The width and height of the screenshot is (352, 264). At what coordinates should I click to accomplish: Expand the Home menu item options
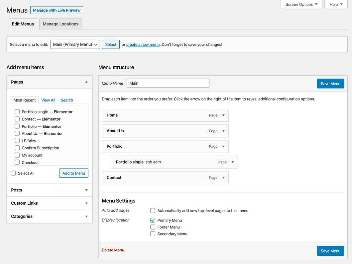(x=223, y=115)
